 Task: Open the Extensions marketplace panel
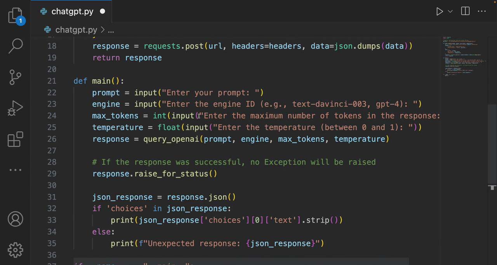(x=16, y=139)
